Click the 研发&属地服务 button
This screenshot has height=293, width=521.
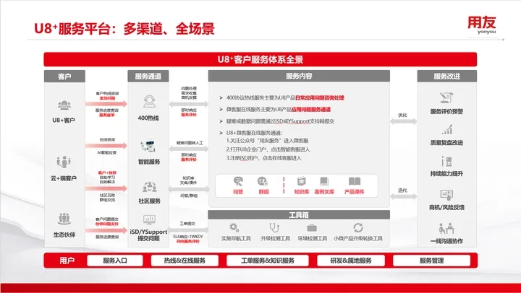tap(351, 261)
